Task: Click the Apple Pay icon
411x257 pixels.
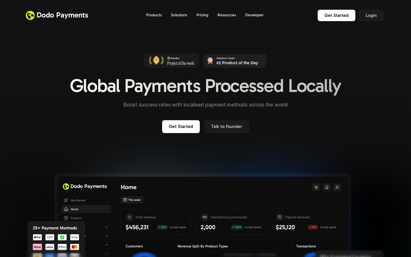Action: coord(37,237)
